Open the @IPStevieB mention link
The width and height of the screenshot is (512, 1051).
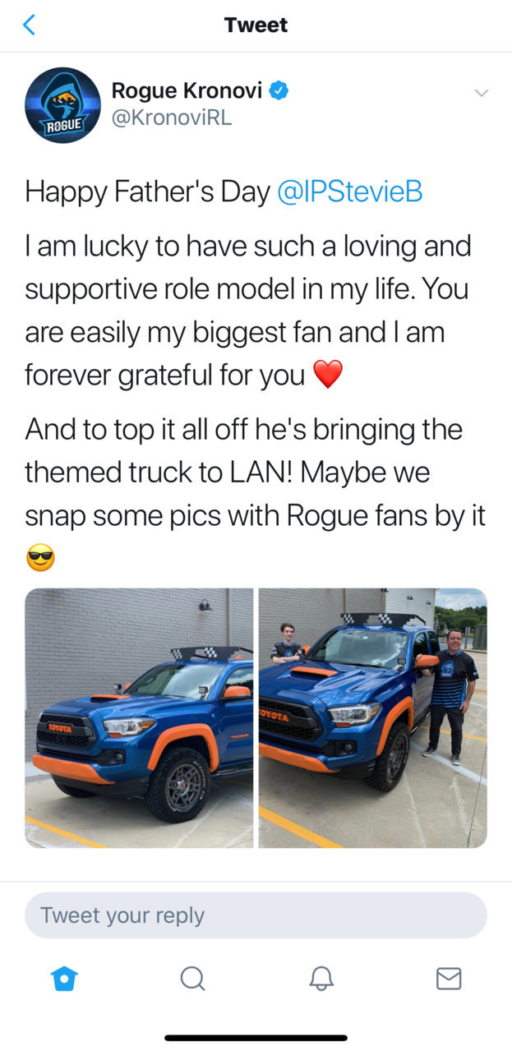click(350, 191)
